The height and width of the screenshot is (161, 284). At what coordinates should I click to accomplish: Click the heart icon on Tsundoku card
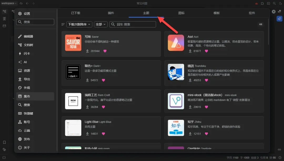click(206, 80)
